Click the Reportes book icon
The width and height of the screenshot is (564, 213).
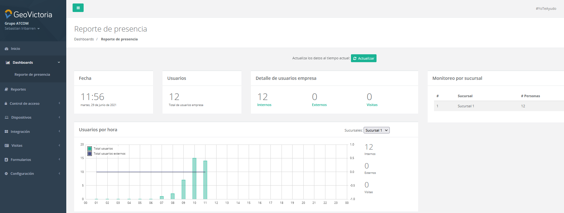click(x=6, y=90)
